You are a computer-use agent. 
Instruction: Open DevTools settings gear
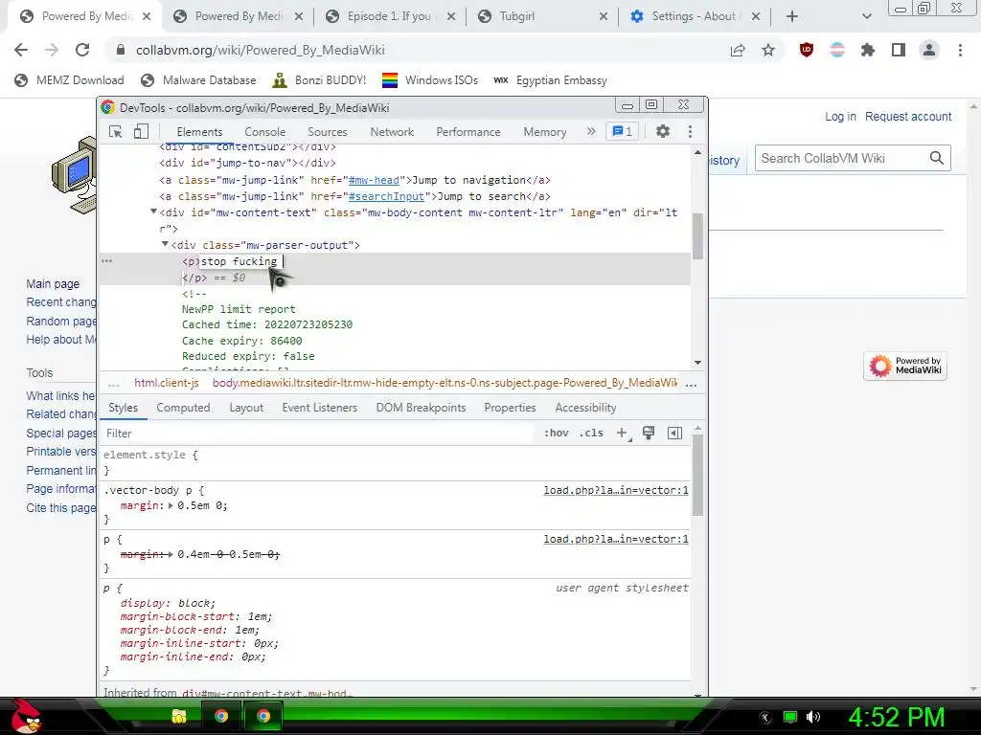pyautogui.click(x=663, y=131)
